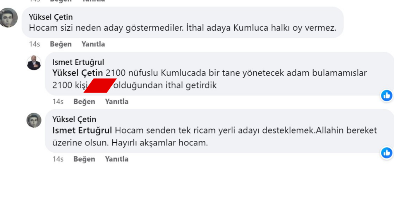Image resolution: width=394 pixels, height=221 pixels.
Task: Click the 14s timestamp under the last reply
Action: 58,159
